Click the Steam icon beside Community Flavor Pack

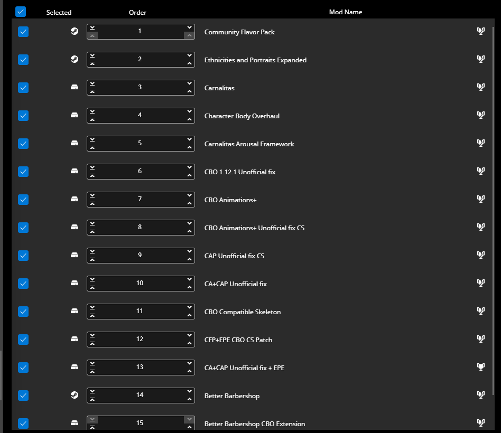click(x=74, y=31)
